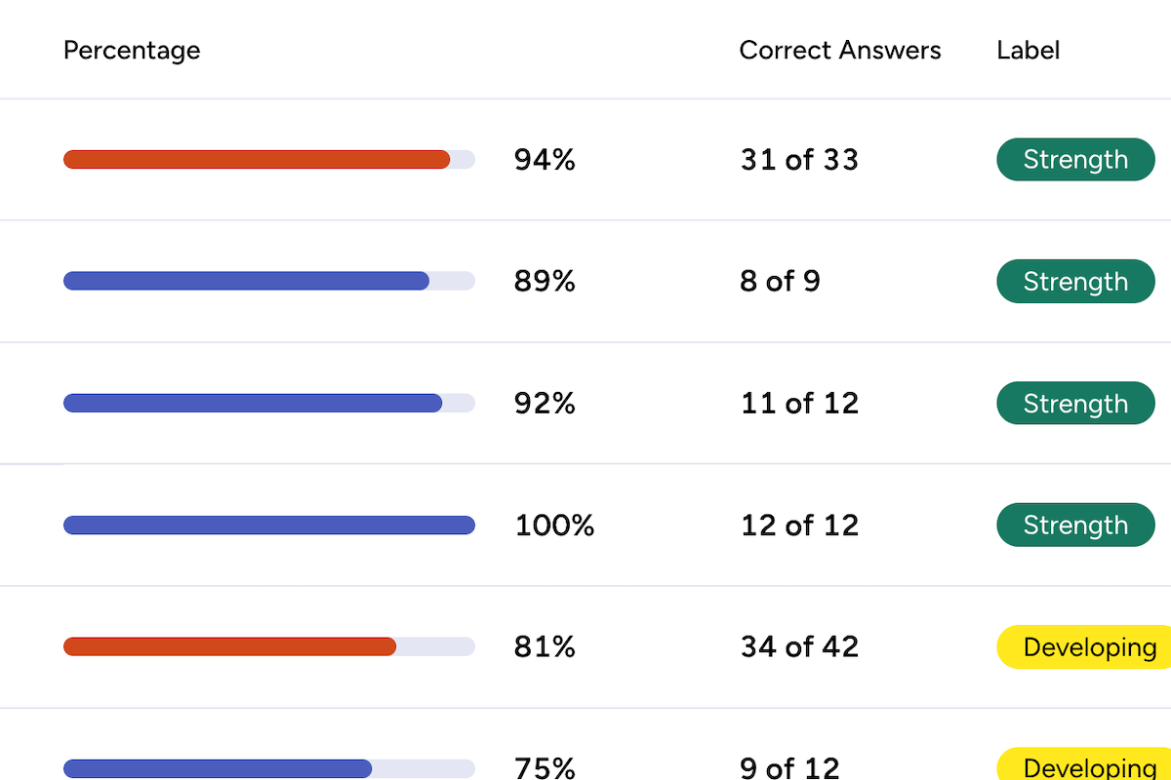Image resolution: width=1171 pixels, height=780 pixels.
Task: Click the Strength badge in the 89% row
Action: [x=1075, y=282]
